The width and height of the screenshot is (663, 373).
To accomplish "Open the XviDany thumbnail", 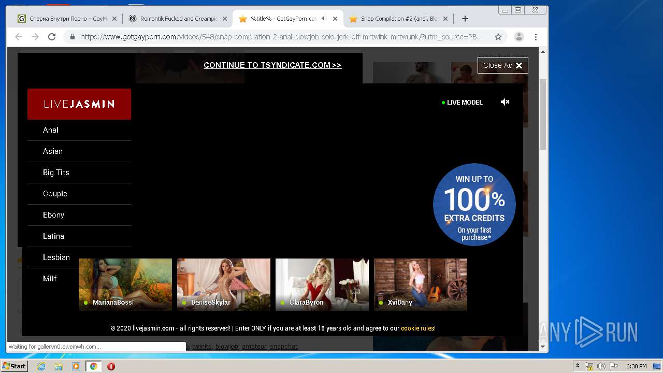I will click(x=421, y=284).
